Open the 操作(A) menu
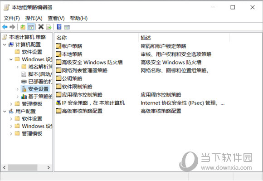263x181 pixels. pyautogui.click(x=34, y=18)
